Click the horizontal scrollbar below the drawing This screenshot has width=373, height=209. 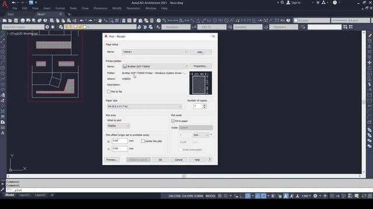click(184, 176)
